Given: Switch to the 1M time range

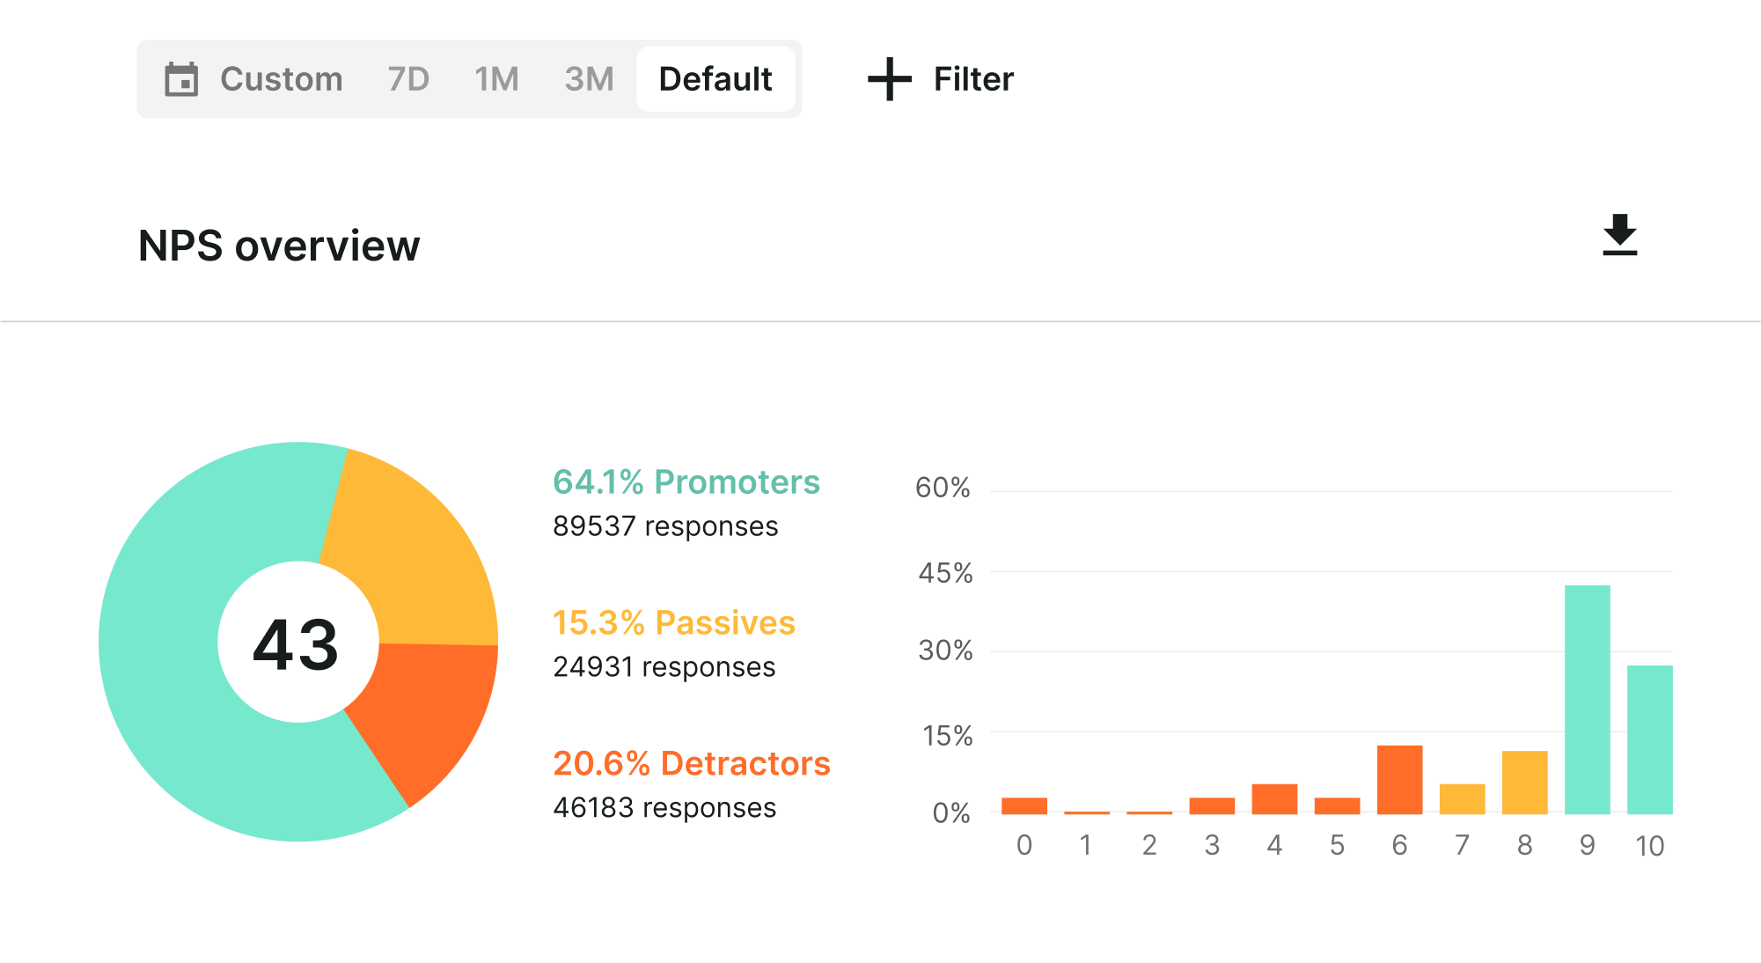Looking at the screenshot, I should click(x=496, y=79).
